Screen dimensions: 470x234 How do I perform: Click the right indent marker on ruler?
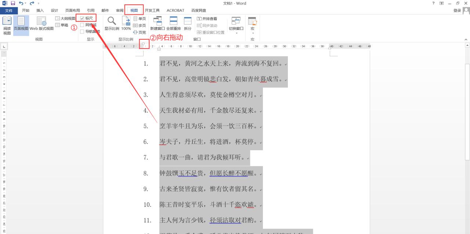[x=330, y=48]
